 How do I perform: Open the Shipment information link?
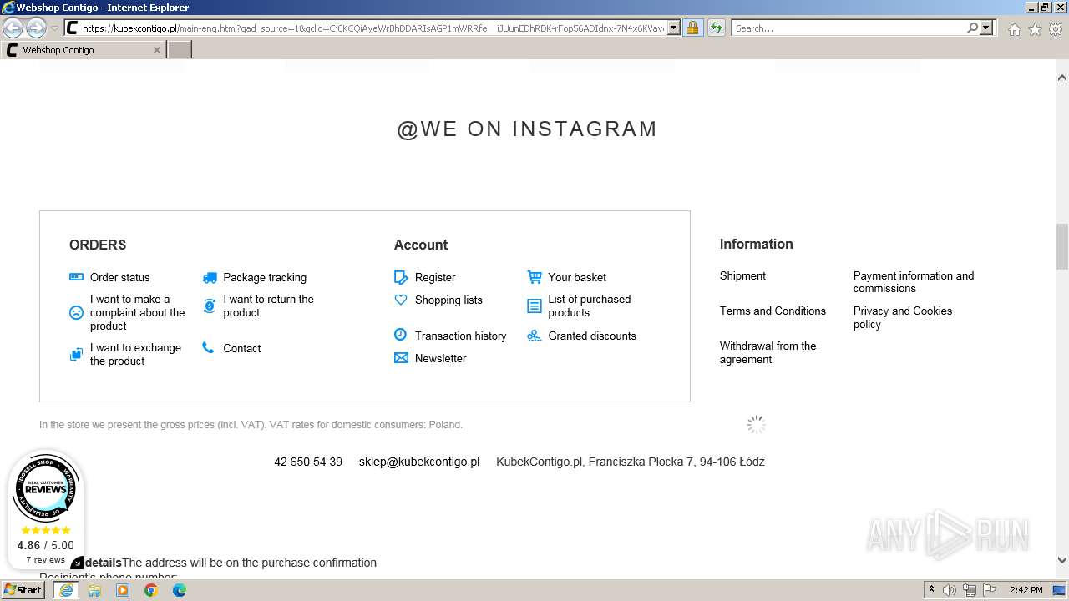click(742, 275)
